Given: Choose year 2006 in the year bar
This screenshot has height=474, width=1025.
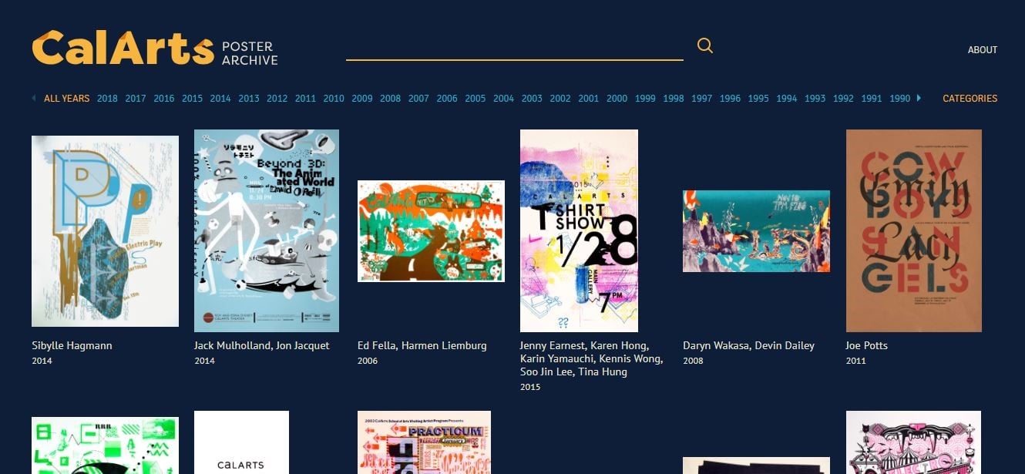Looking at the screenshot, I should 447,99.
